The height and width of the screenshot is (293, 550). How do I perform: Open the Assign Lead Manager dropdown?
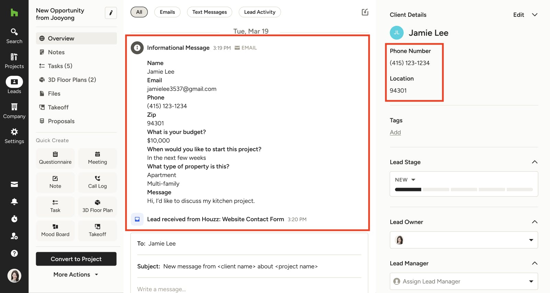click(463, 281)
